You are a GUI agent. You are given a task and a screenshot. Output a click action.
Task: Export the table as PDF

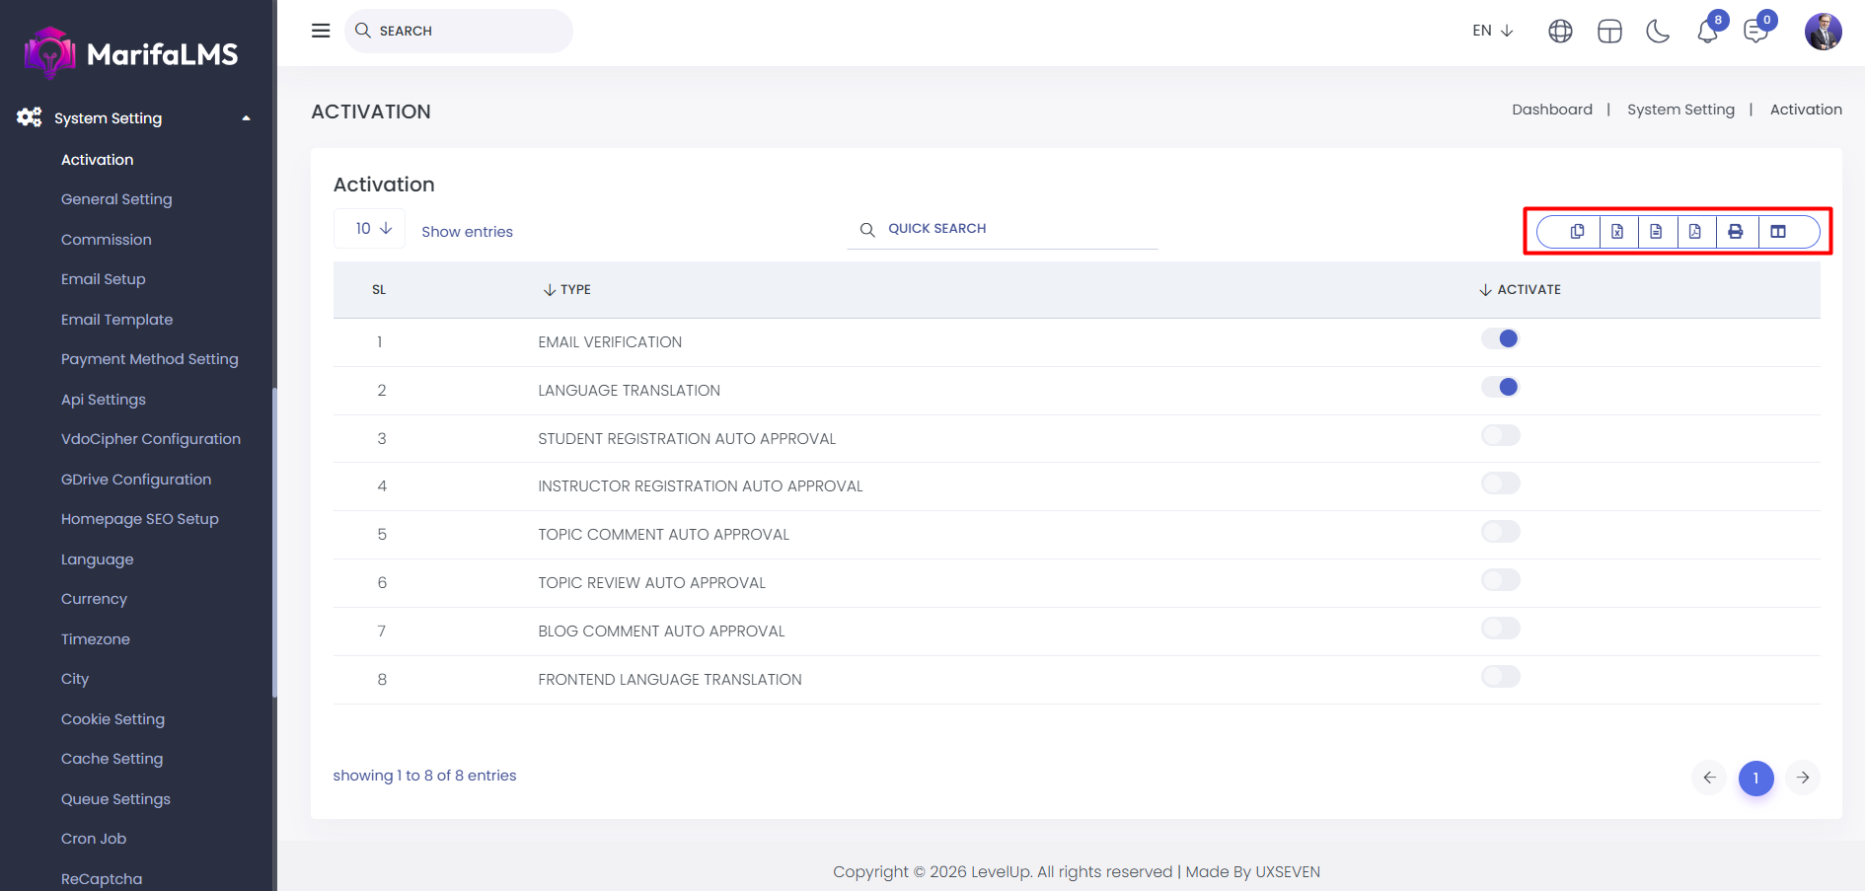point(1695,232)
